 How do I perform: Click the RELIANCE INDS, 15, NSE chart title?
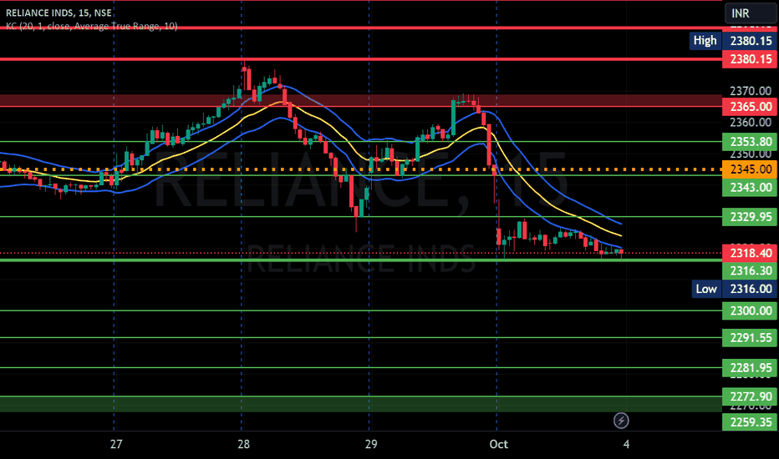click(59, 13)
